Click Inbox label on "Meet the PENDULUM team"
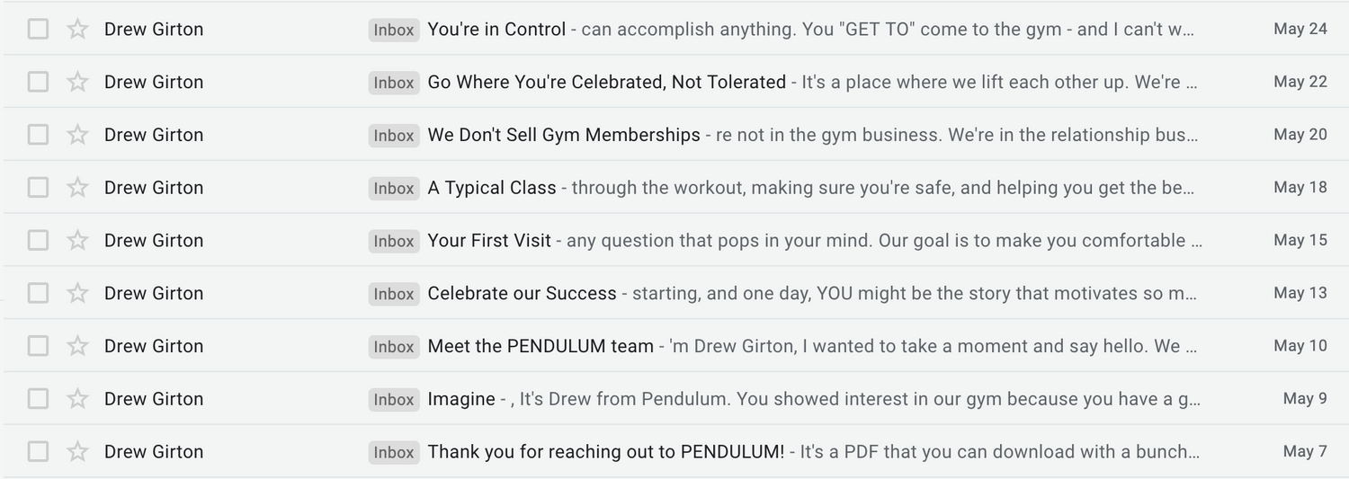The width and height of the screenshot is (1349, 479). [x=394, y=347]
